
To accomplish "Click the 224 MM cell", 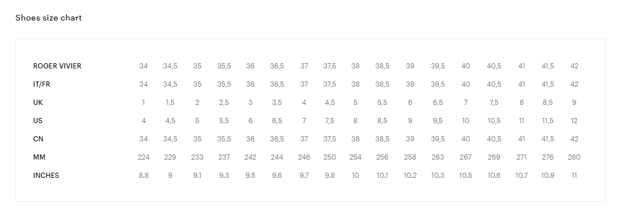I will [143, 157].
